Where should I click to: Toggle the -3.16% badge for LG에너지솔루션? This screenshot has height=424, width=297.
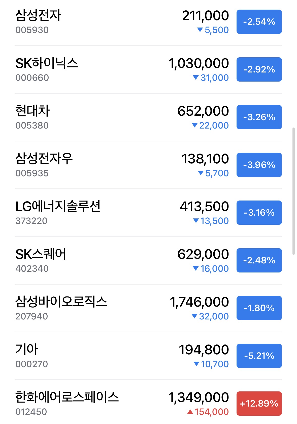[x=259, y=213]
